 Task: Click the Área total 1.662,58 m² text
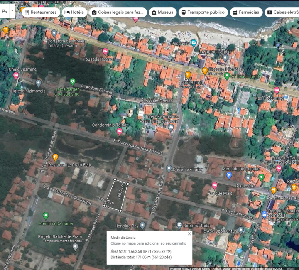(x=141, y=251)
